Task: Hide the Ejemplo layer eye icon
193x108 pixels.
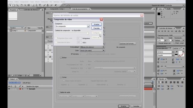Action: point(9,89)
